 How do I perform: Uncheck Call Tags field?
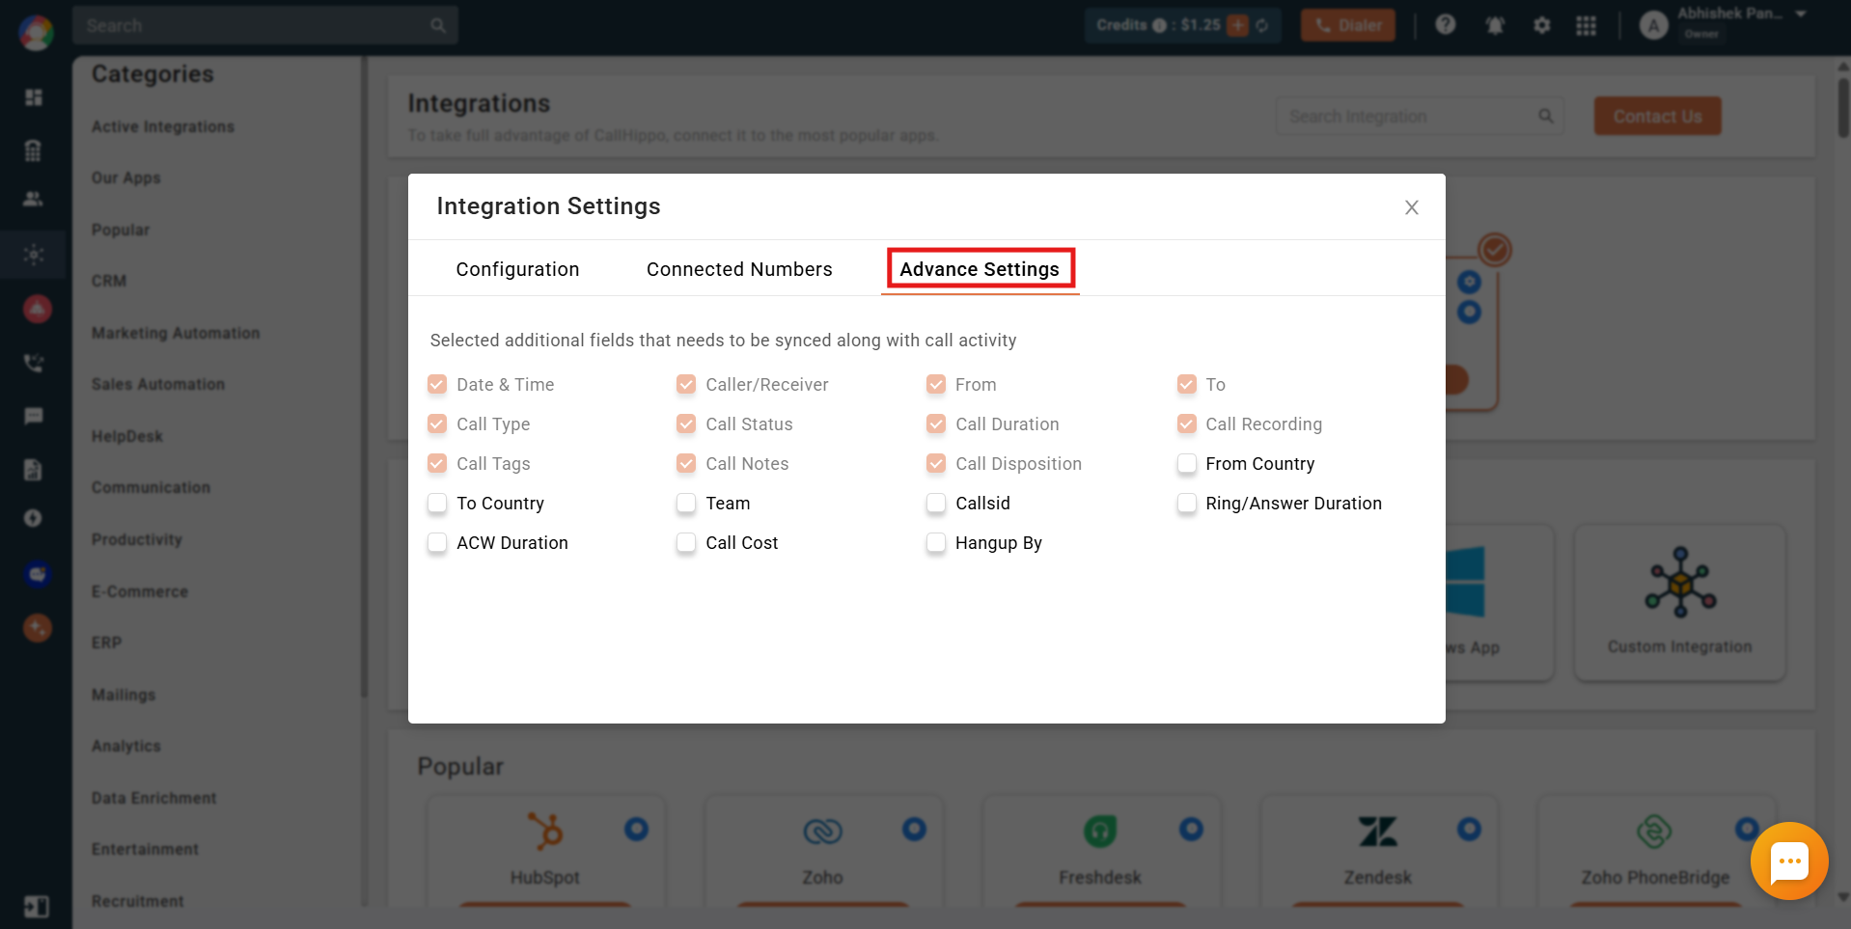coord(437,464)
